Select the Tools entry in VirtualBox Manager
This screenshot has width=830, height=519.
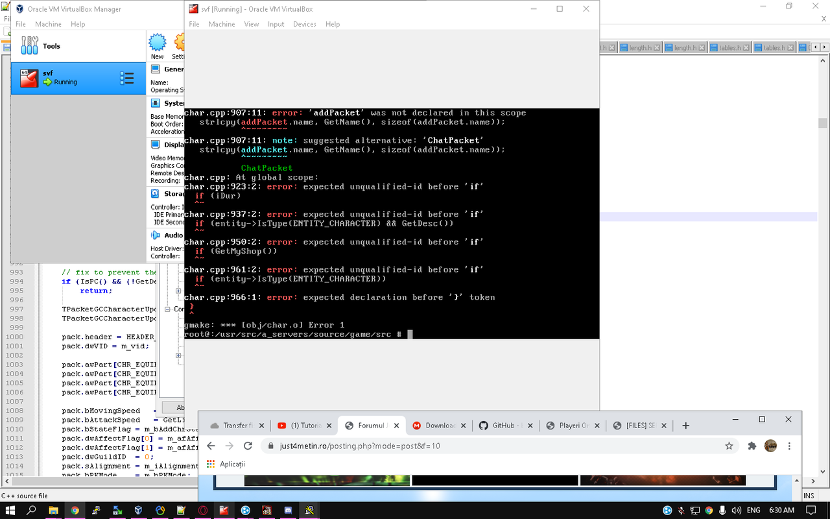click(78, 46)
